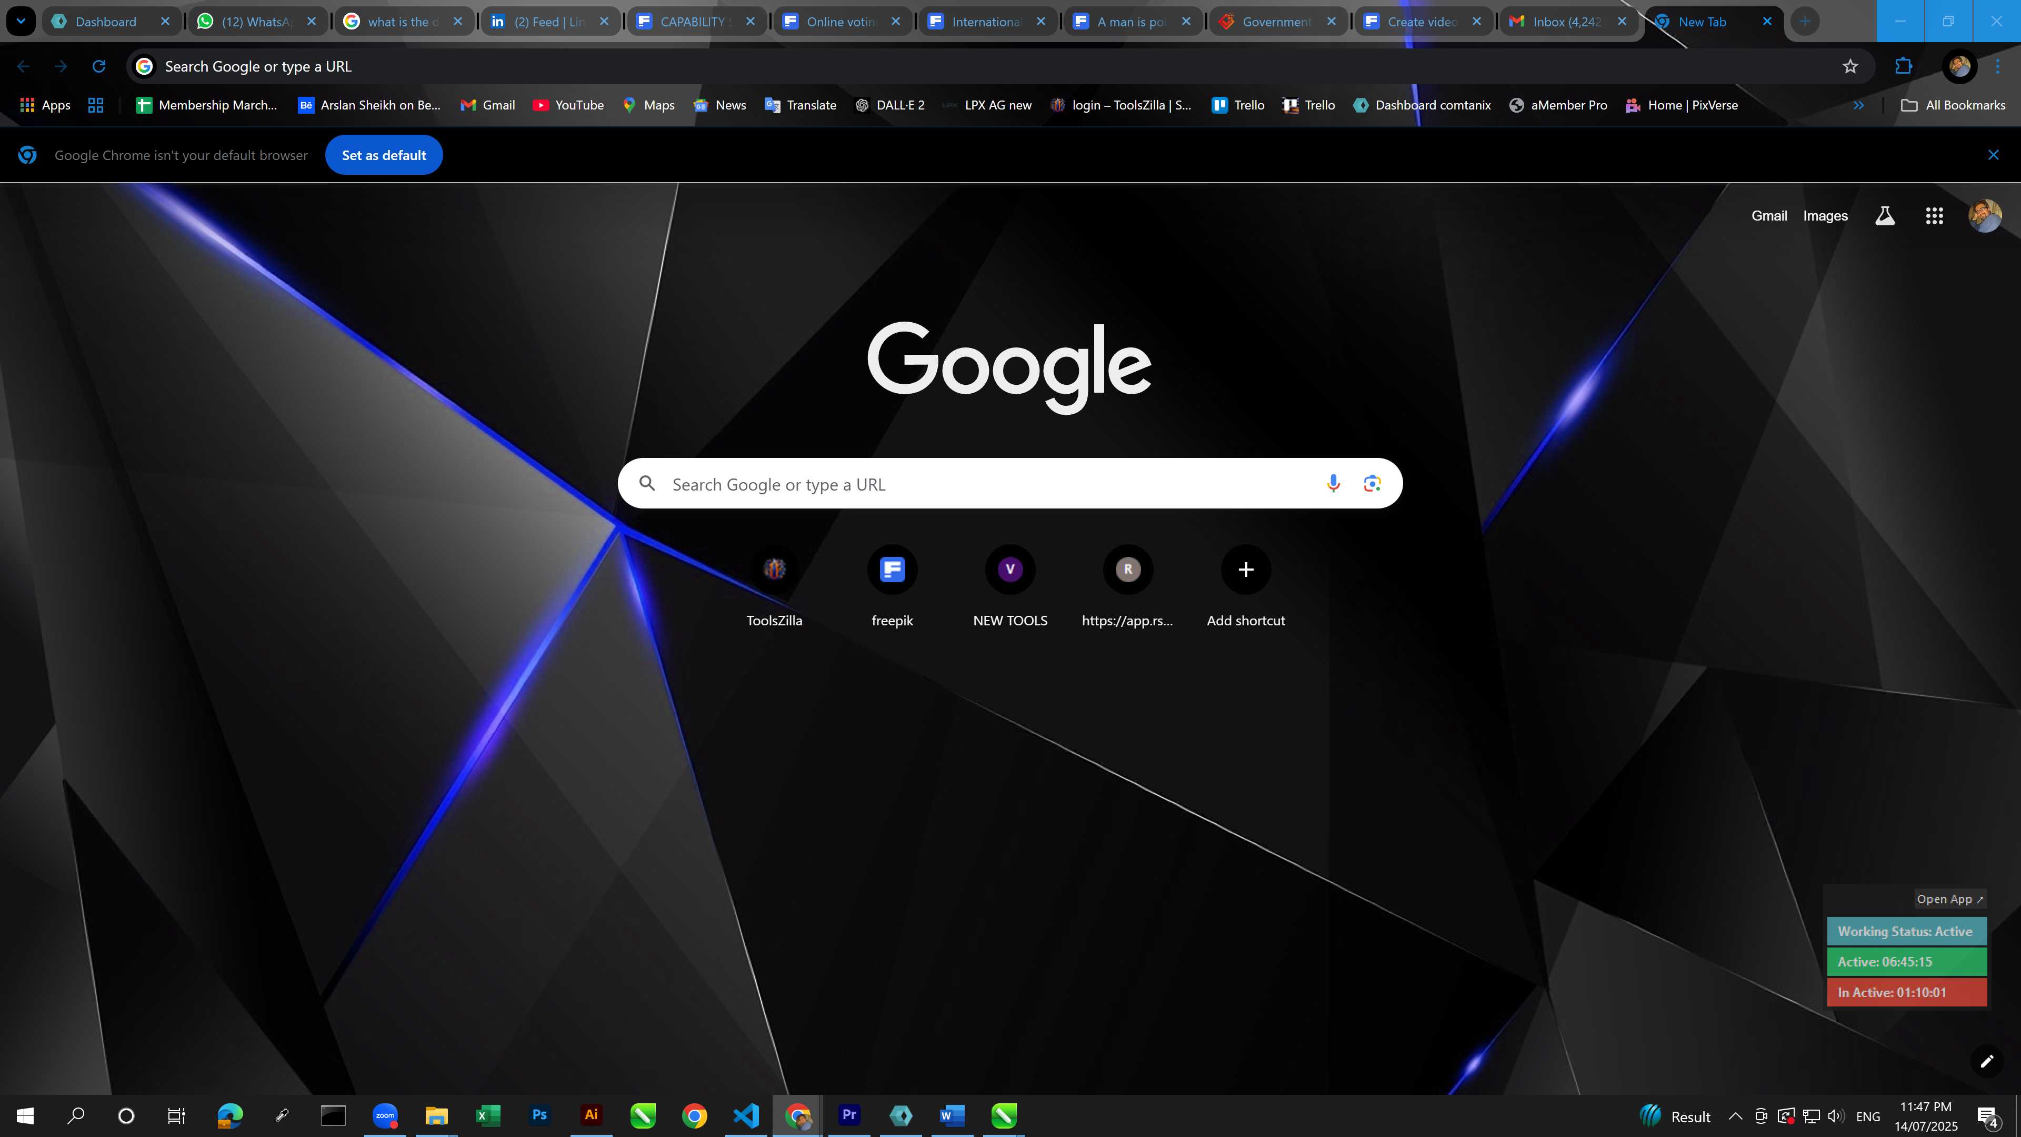
Task: Open the LPX AG new bookmark
Action: point(987,105)
